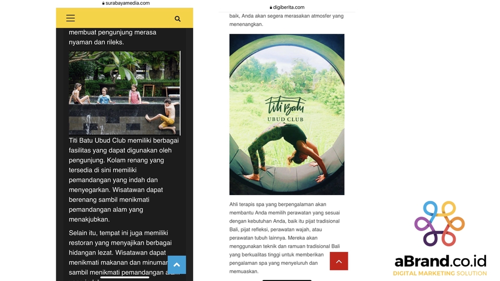
Task: Click text 'membuat pengunjung merasa nyaman dan rileks'
Action: coord(113,37)
